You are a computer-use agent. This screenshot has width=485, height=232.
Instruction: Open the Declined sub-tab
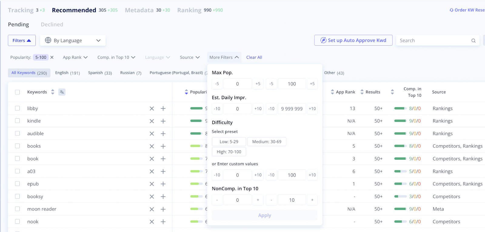click(x=52, y=25)
